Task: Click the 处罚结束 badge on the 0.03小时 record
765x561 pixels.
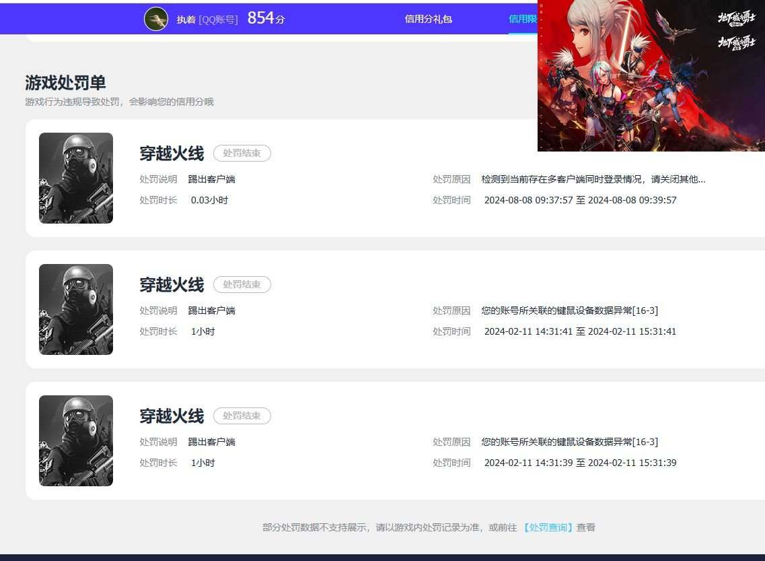Action: pos(242,154)
